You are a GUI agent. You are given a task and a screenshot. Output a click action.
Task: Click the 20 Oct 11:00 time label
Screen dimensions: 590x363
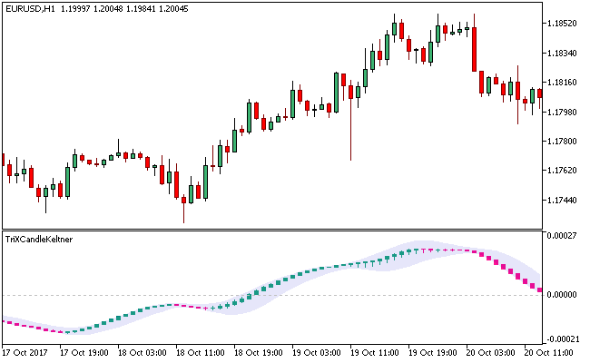tap(548, 353)
